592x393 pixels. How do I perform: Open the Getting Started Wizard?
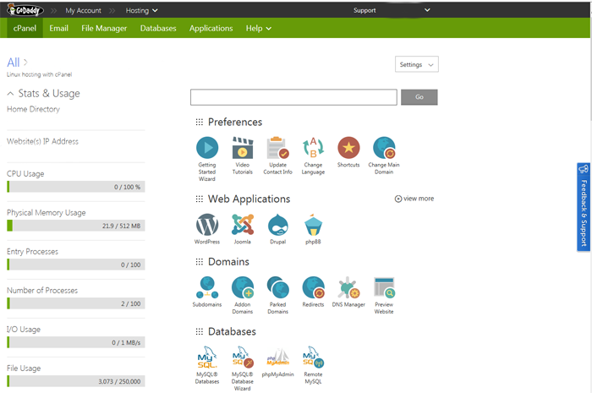pos(207,149)
